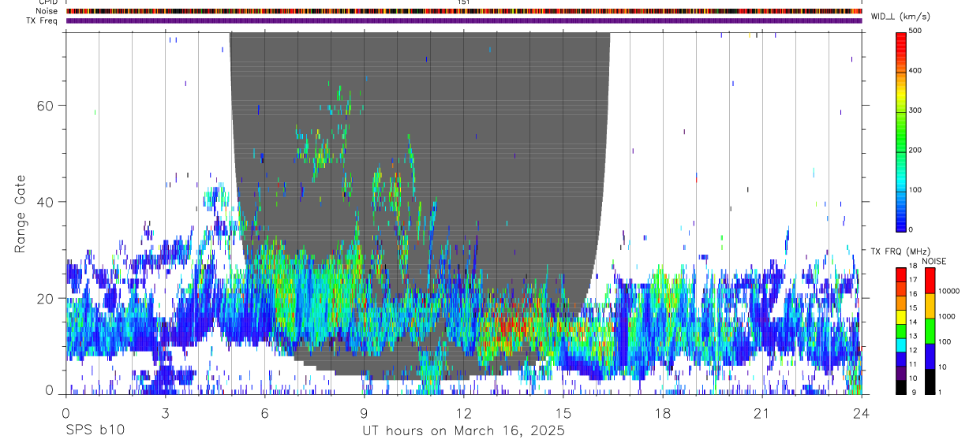Click the "500" label on the WID colorbar

click(915, 31)
